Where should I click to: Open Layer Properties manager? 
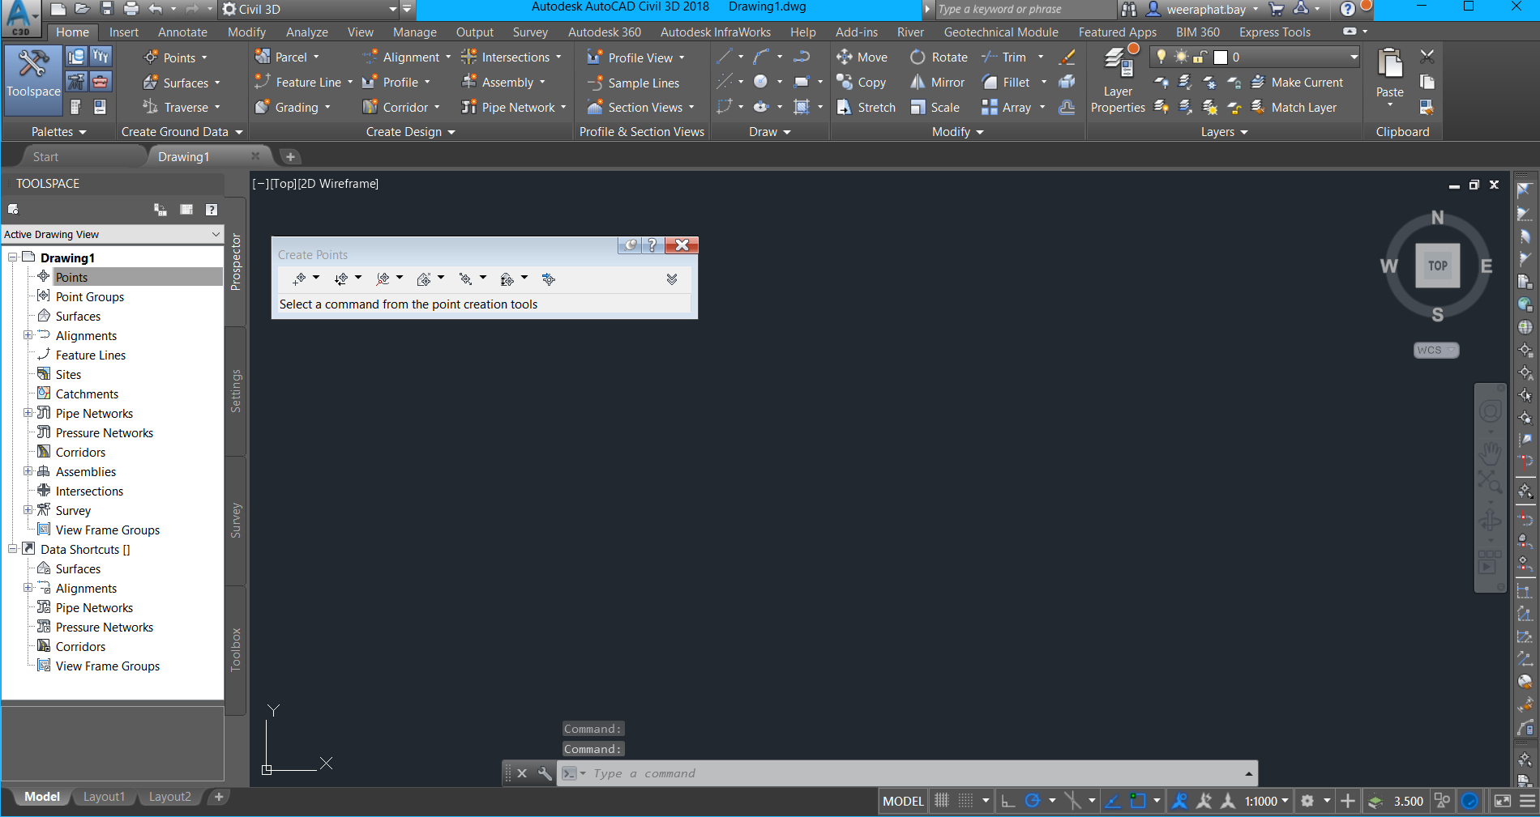pyautogui.click(x=1118, y=81)
